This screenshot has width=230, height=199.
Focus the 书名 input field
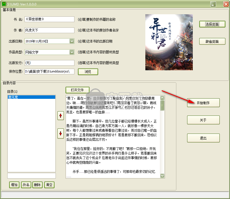click(49, 19)
